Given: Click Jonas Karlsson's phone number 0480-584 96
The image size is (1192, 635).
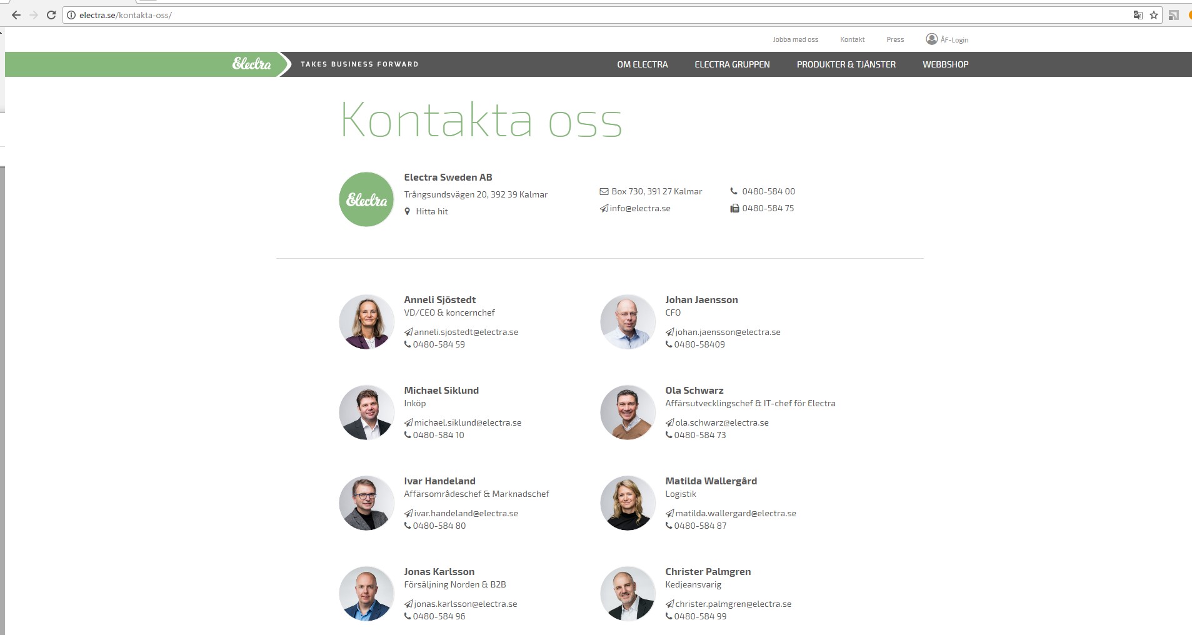Looking at the screenshot, I should click(x=439, y=616).
